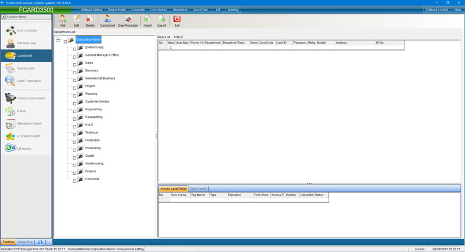Enable the Finance department checkbox
465x252 pixels.
74,172
